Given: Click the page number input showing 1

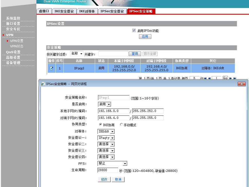Looking at the screenshot, I should (x=216, y=78).
